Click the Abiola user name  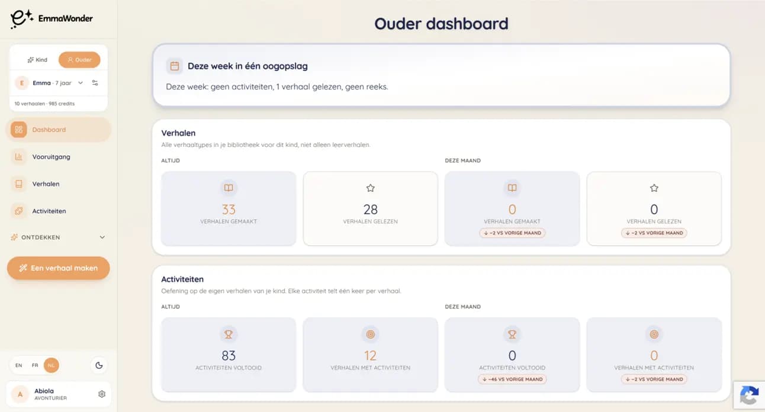(44, 391)
